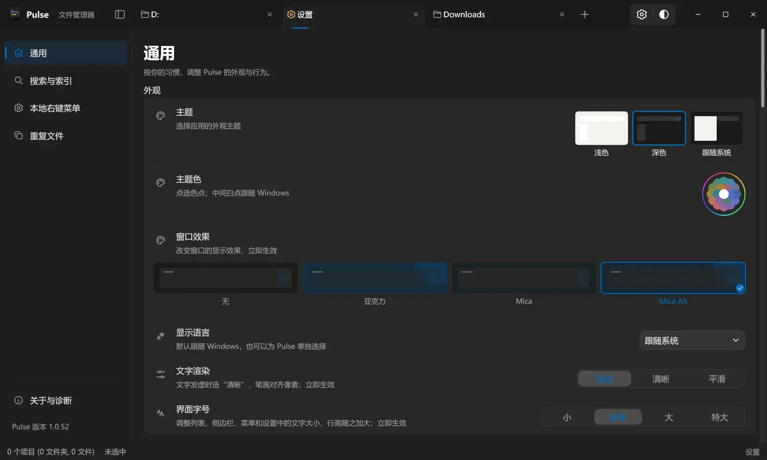Choose the 无 window effect
The height and width of the screenshot is (460, 767).
point(225,278)
